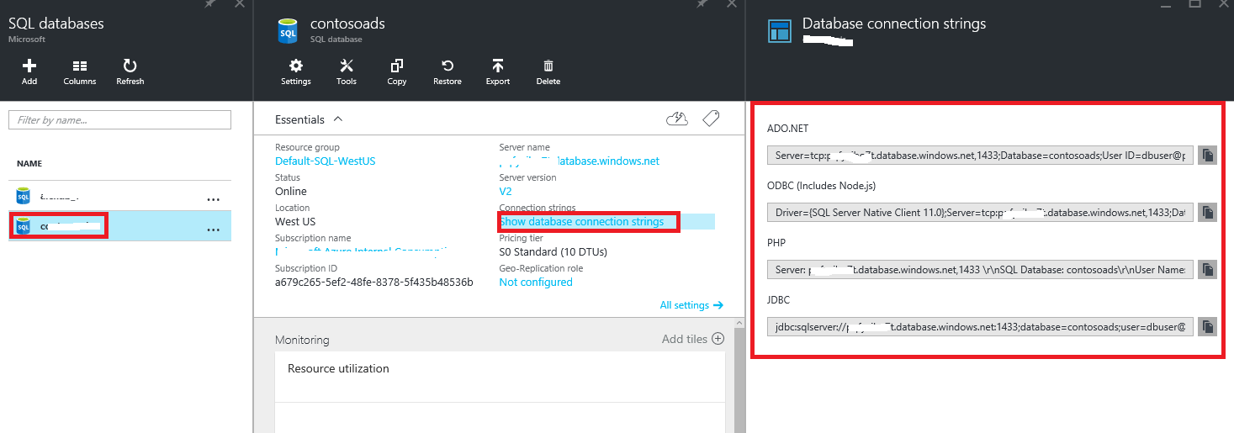Copy the PHP connection string
Screen dimensions: 1234x433
[1207, 270]
